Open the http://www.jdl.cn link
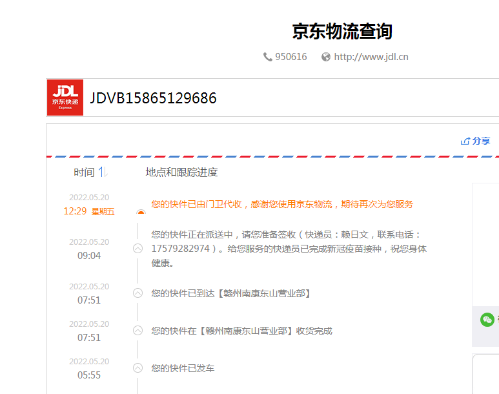The image size is (499, 394). tap(371, 57)
